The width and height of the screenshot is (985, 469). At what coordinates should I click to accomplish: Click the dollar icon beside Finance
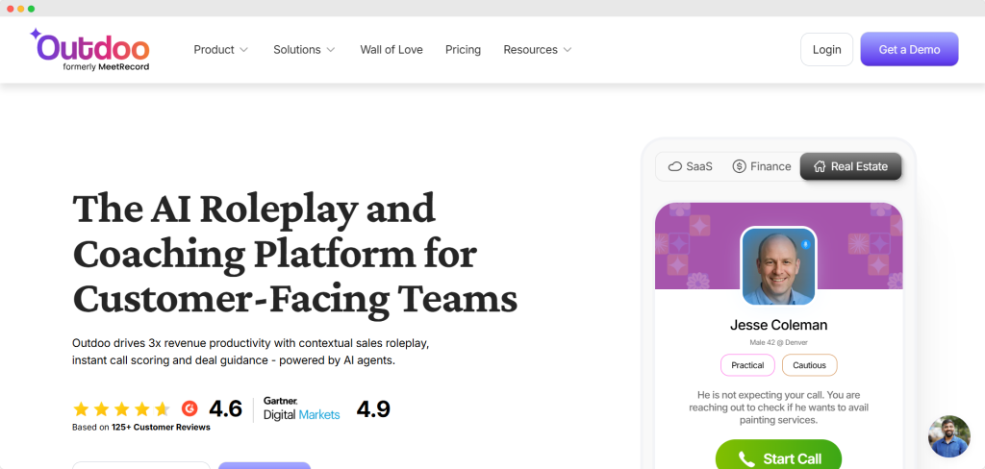coord(739,166)
